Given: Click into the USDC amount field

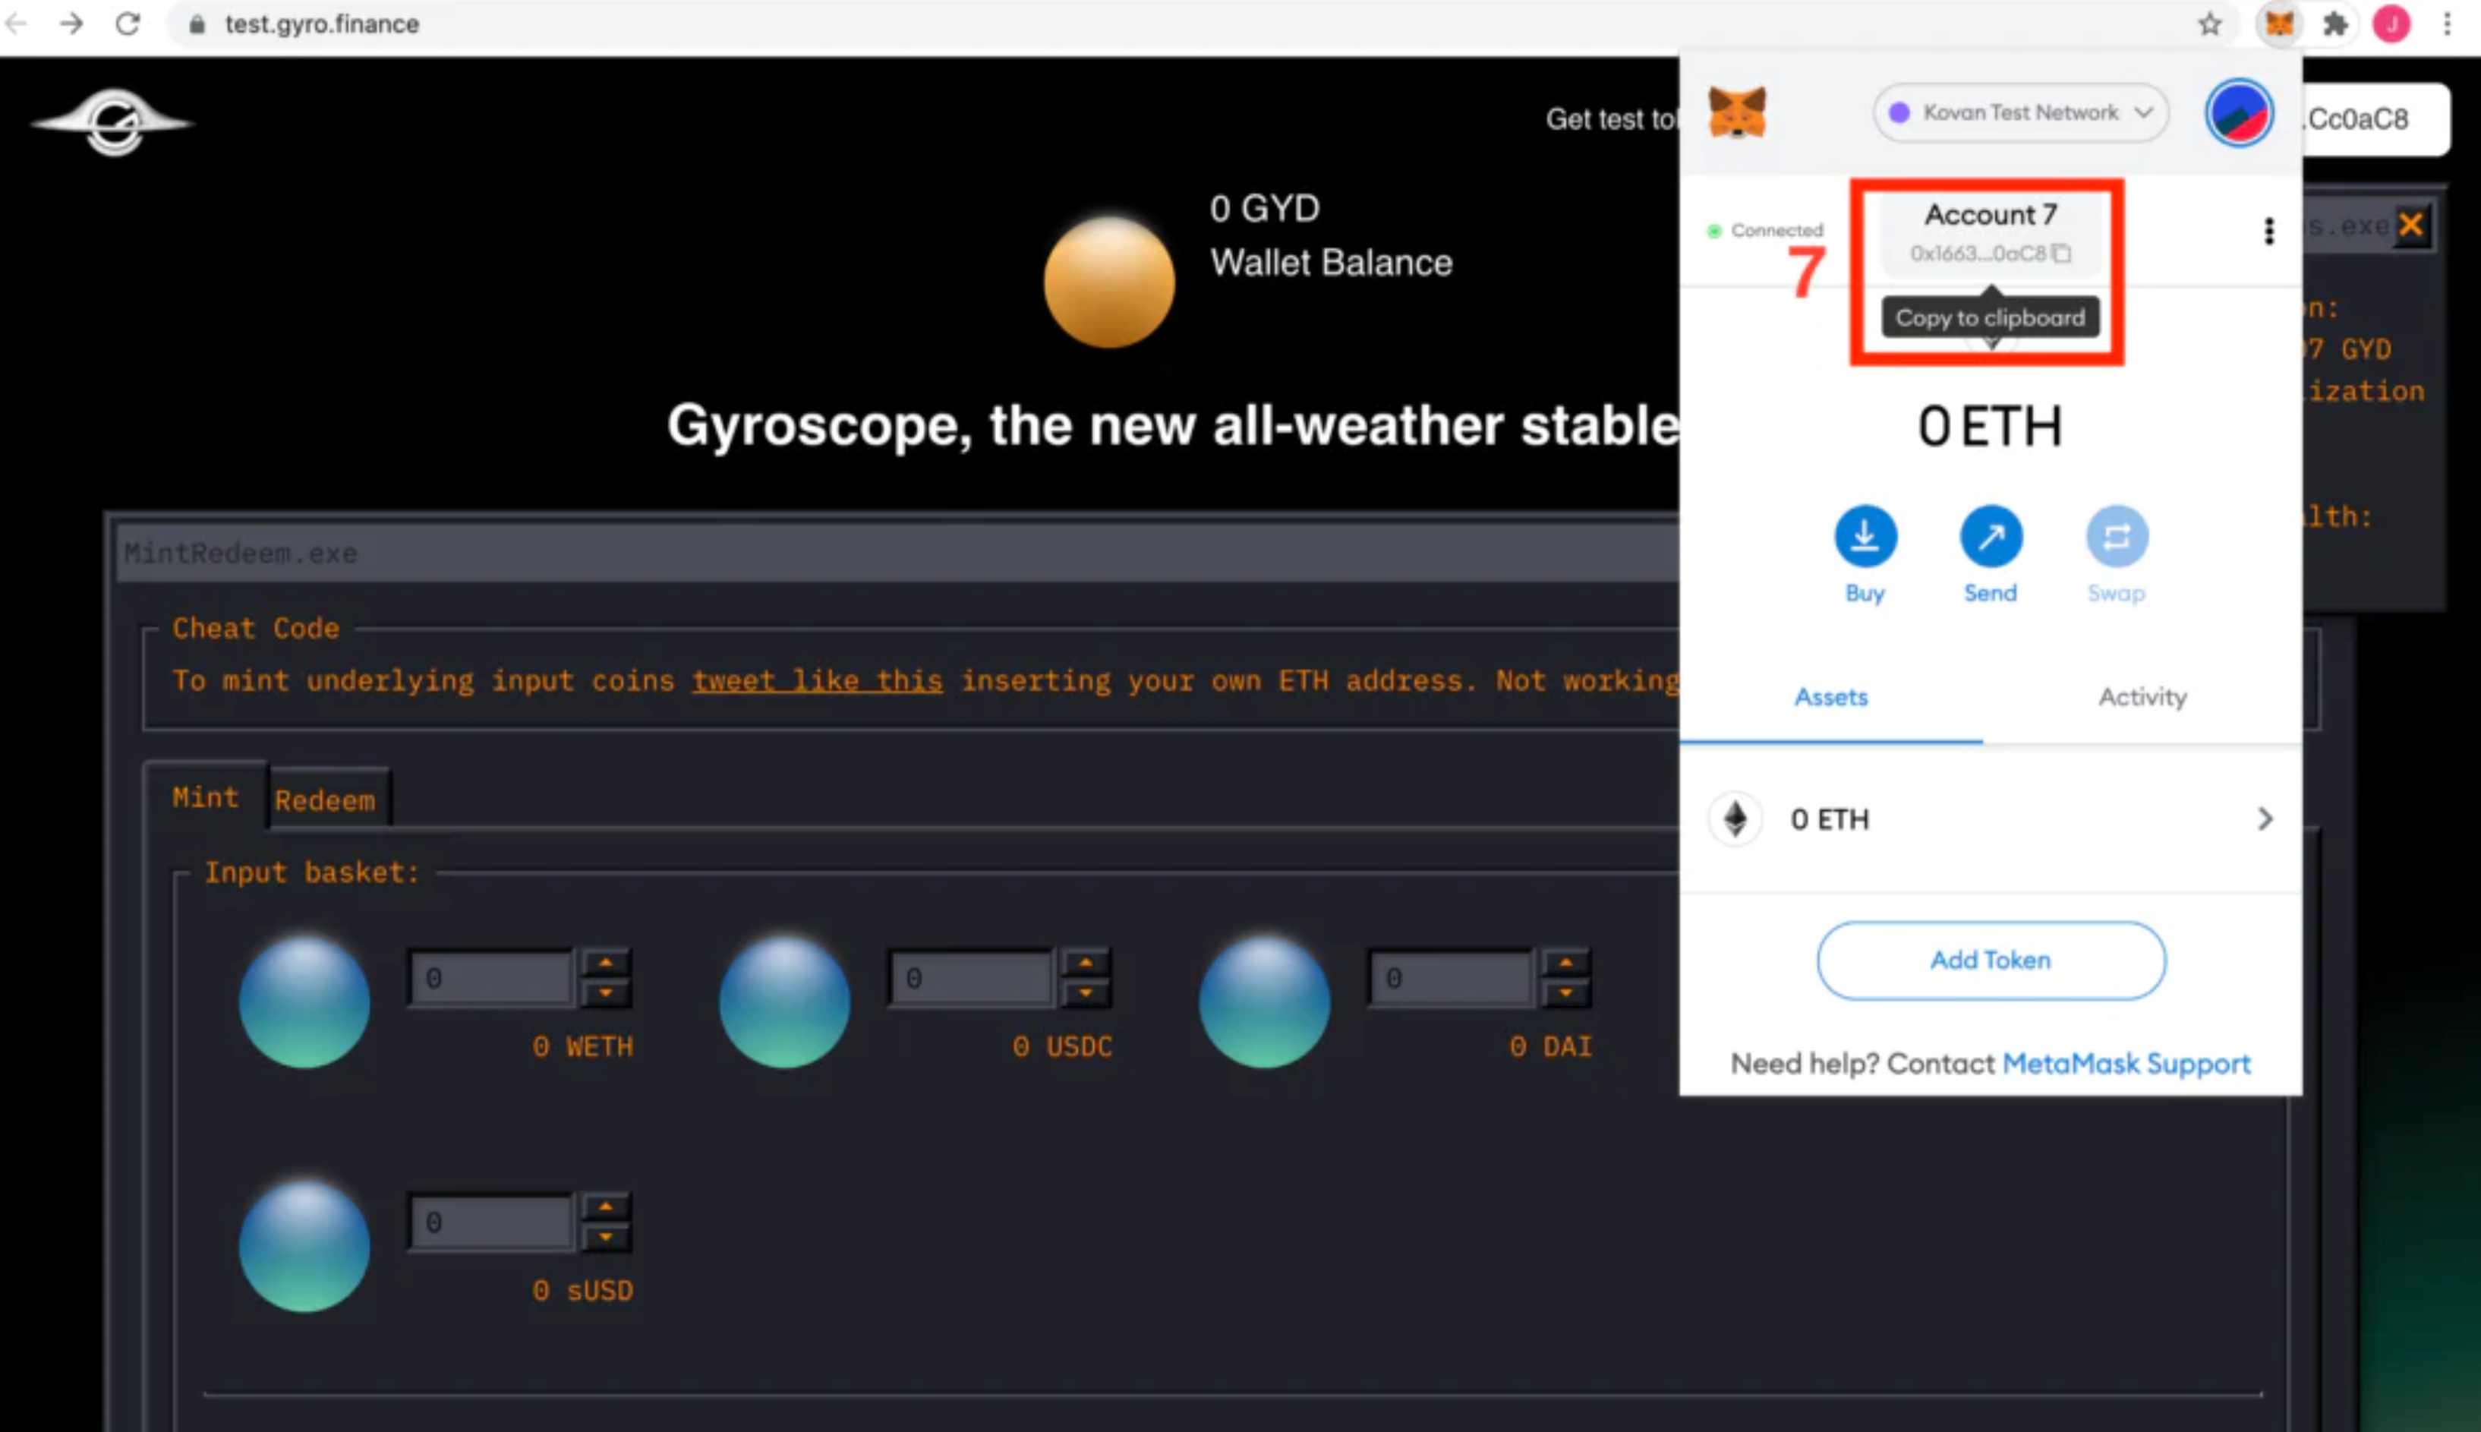Looking at the screenshot, I should point(970,979).
